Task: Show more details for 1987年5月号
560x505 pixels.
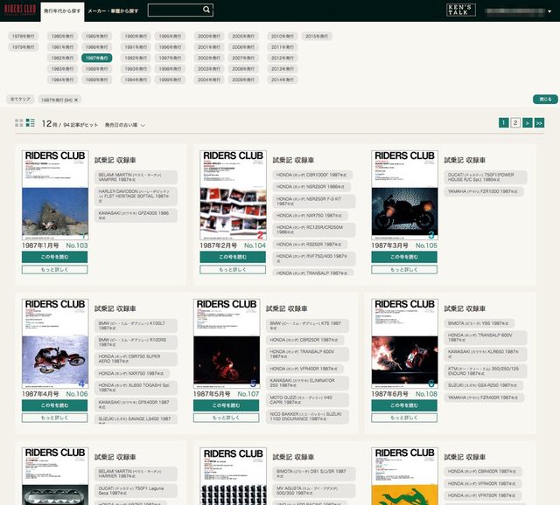Action: click(226, 418)
